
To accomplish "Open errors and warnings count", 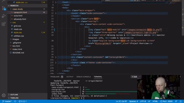I will point(22,101).
